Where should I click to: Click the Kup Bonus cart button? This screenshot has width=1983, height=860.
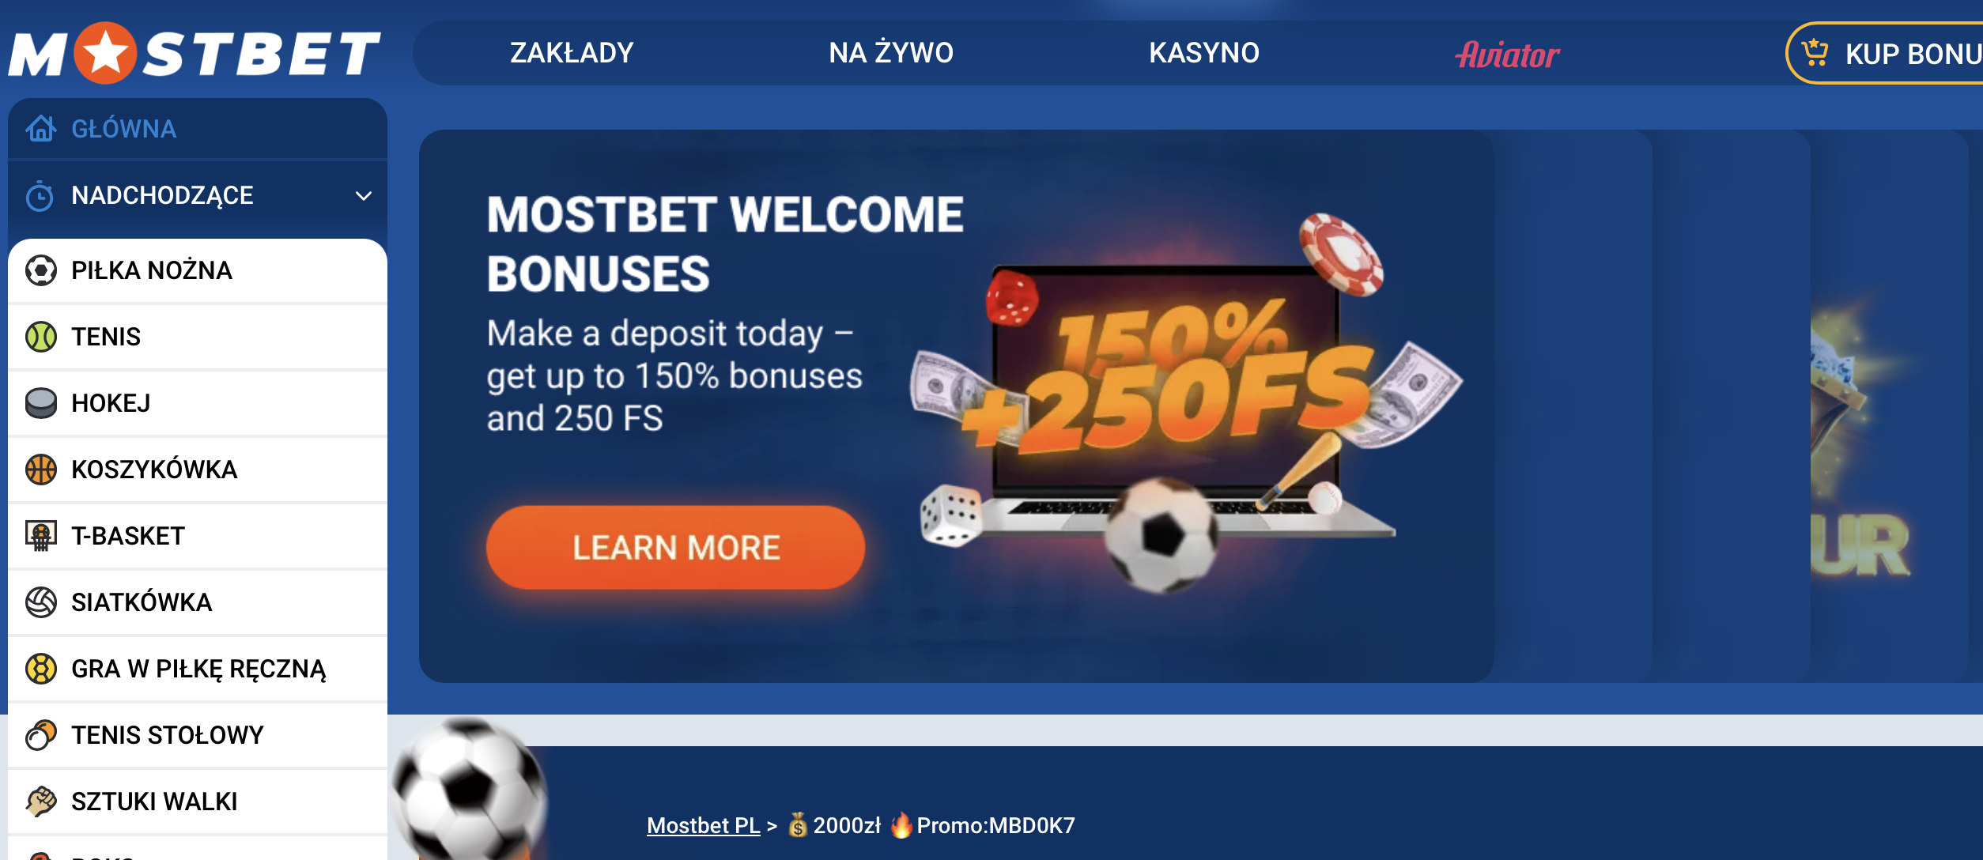[x=1885, y=53]
